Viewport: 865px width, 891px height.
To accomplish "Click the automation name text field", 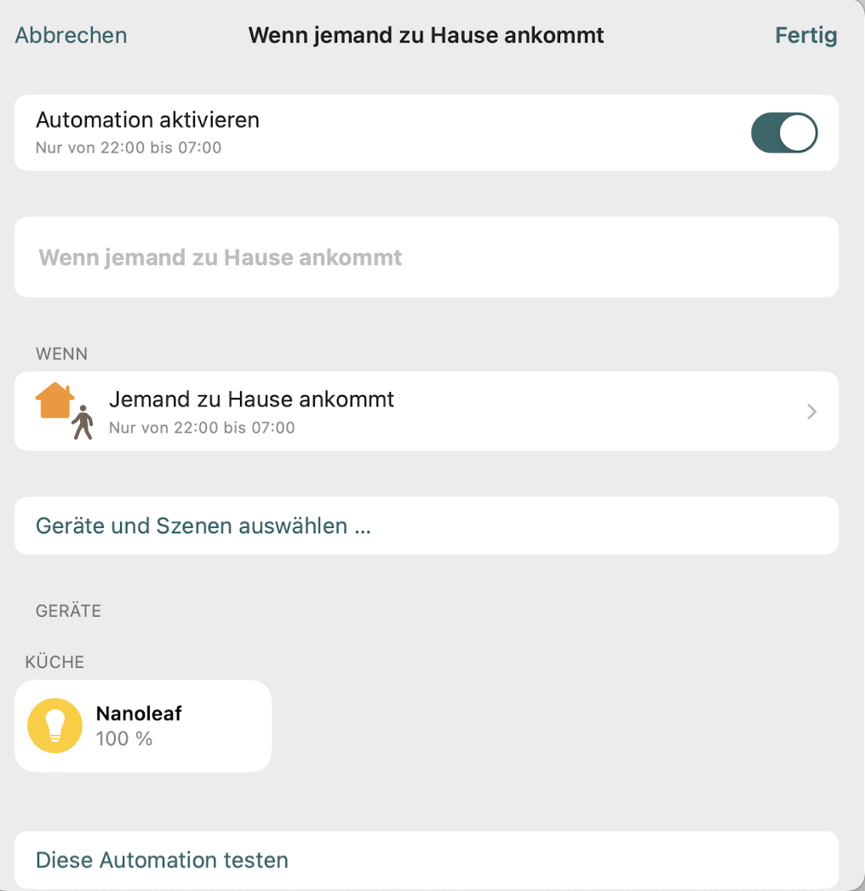I will coord(426,257).
